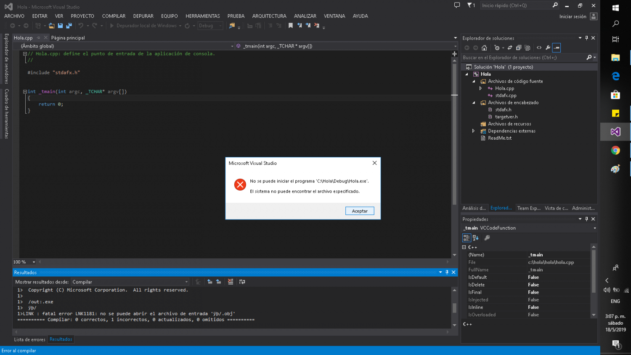Screen dimensions: 631x355
Task: Open Google Chrome from the taskbar
Action: pos(615,151)
